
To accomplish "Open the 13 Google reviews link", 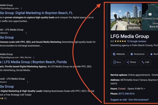I will click(x=136, y=41).
